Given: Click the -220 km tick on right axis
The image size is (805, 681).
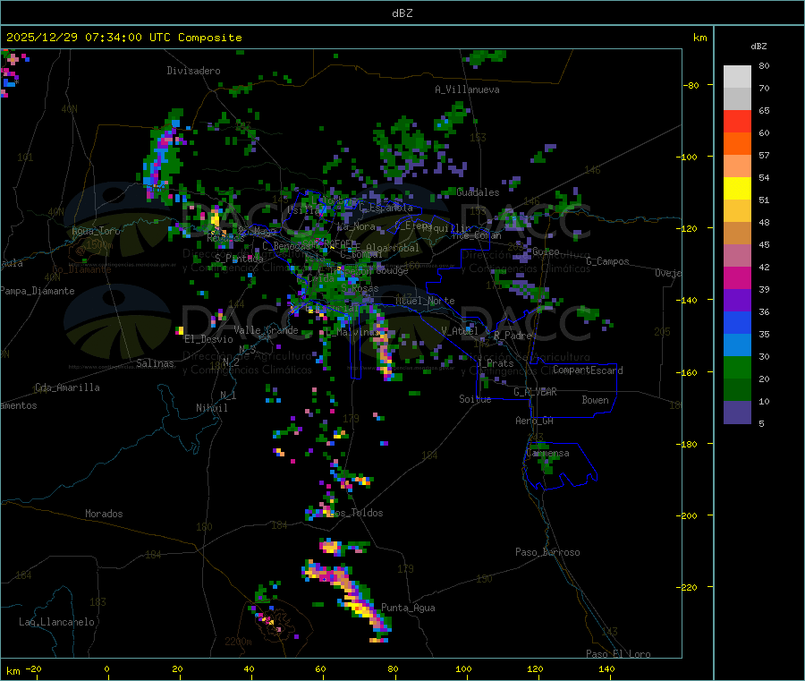Looking at the screenshot, I should tap(689, 588).
